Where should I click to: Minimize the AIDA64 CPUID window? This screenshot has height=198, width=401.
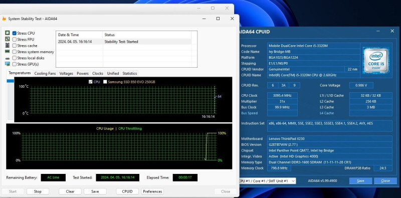(x=378, y=31)
